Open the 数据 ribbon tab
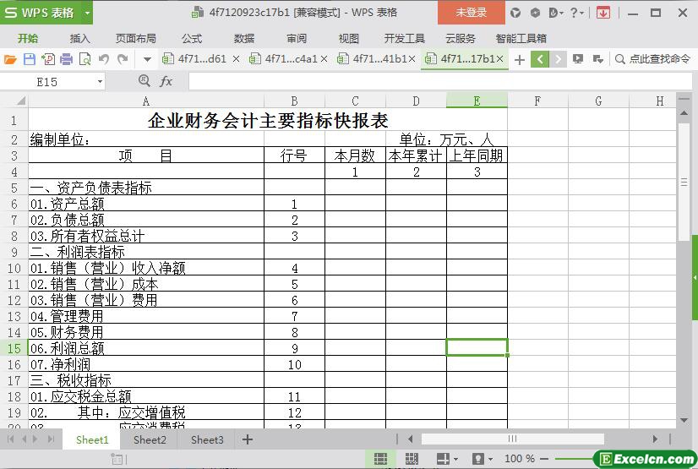698x469 pixels. 244,39
